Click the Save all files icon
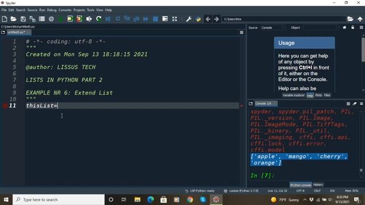The height and width of the screenshot is (205, 365). point(33,19)
